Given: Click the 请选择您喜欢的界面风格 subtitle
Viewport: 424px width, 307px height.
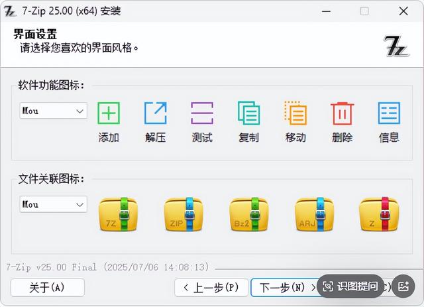Looking at the screenshot, I should [x=79, y=48].
